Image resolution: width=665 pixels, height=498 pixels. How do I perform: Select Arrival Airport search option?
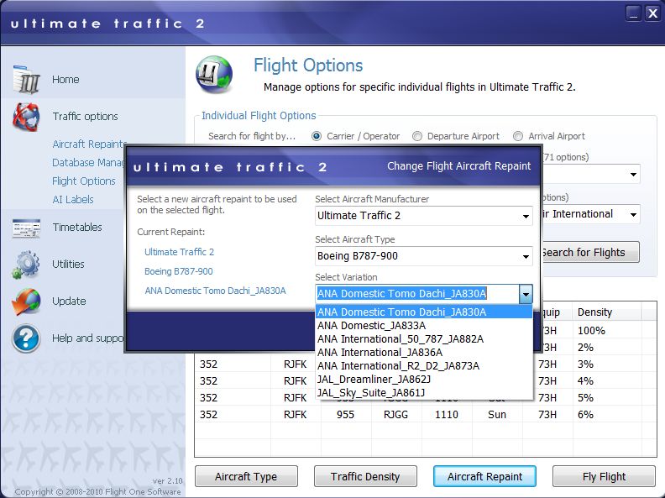click(x=518, y=136)
